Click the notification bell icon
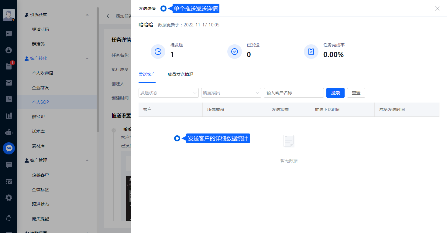The width and height of the screenshot is (447, 233). click(9, 218)
